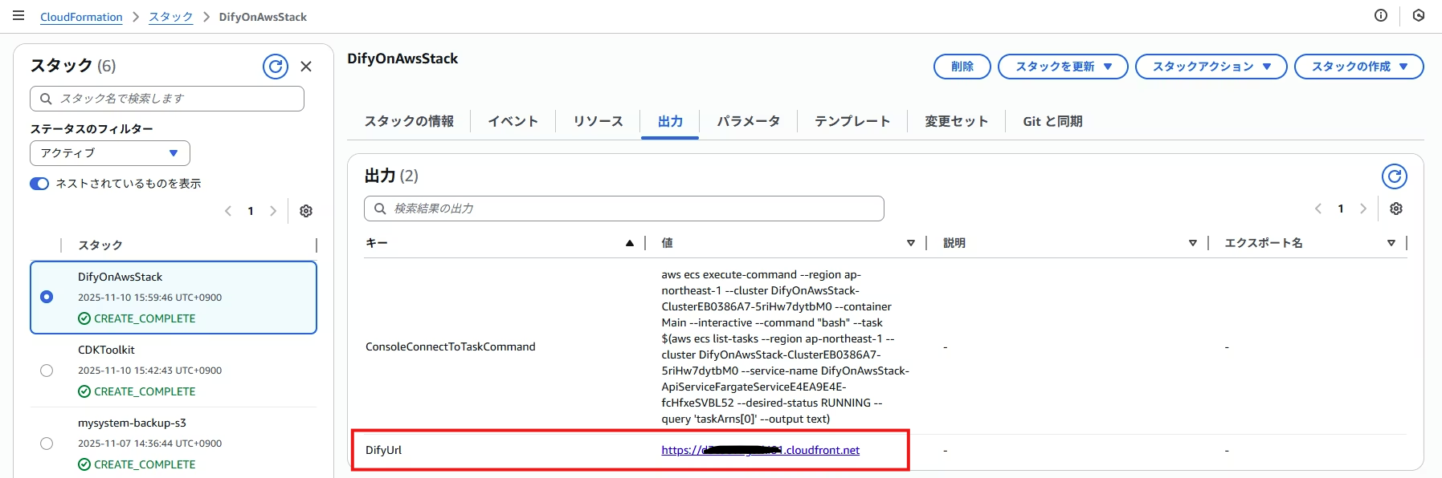Open the DifyUrl cloudfront.net link
Image resolution: width=1442 pixels, height=478 pixels.
click(760, 450)
